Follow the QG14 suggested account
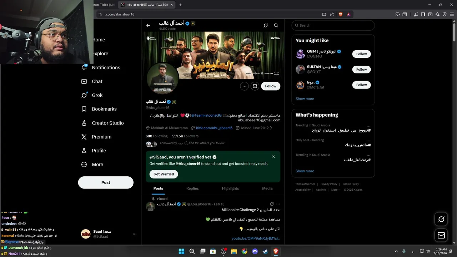Screen dimensions: 457x257 point(361,54)
